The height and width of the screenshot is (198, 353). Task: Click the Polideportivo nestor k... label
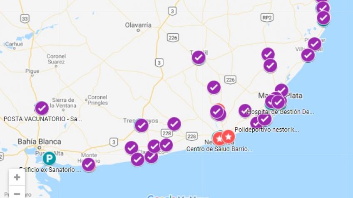click(267, 130)
